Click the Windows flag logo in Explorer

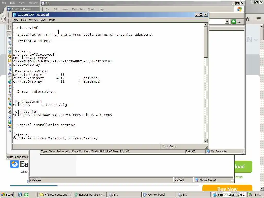239,9
